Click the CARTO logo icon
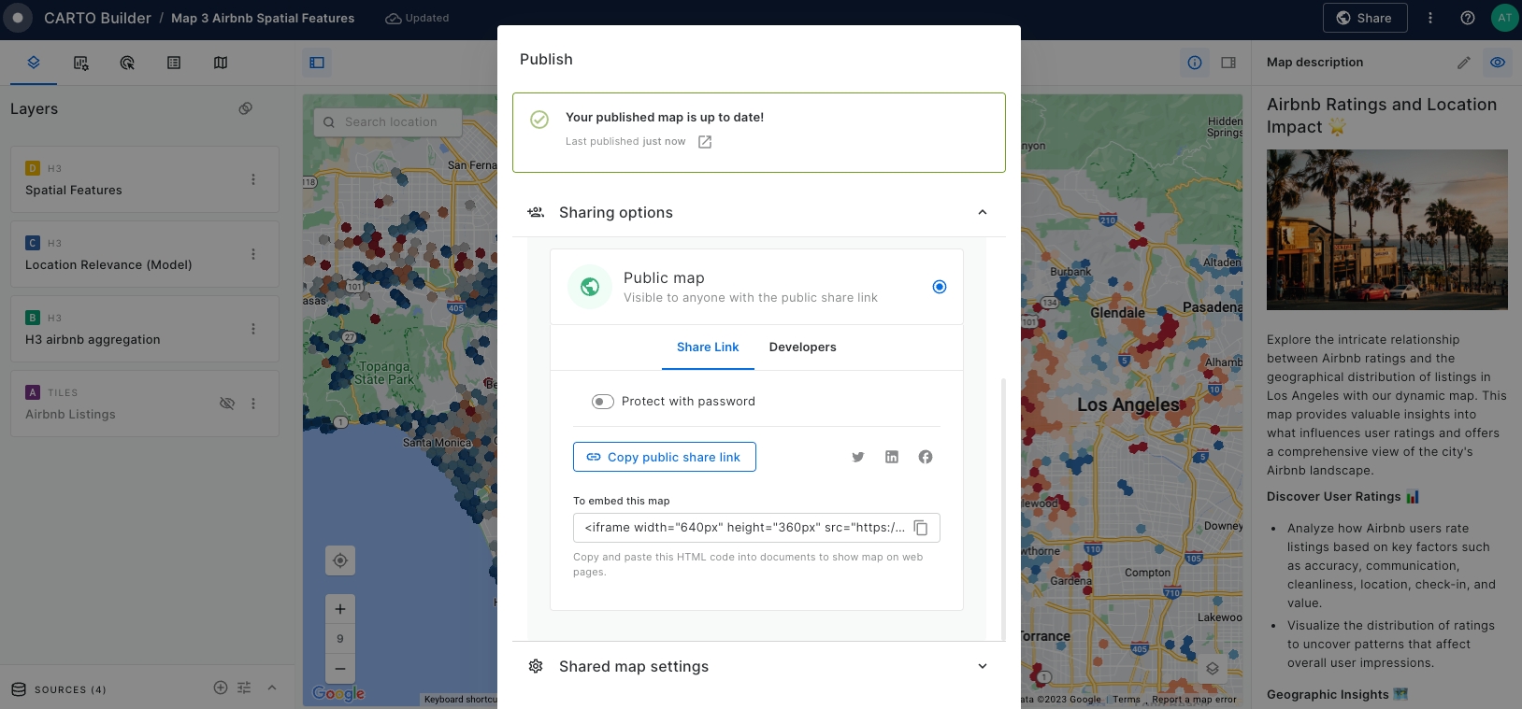Screen dimensions: 1522x709 point(18,18)
